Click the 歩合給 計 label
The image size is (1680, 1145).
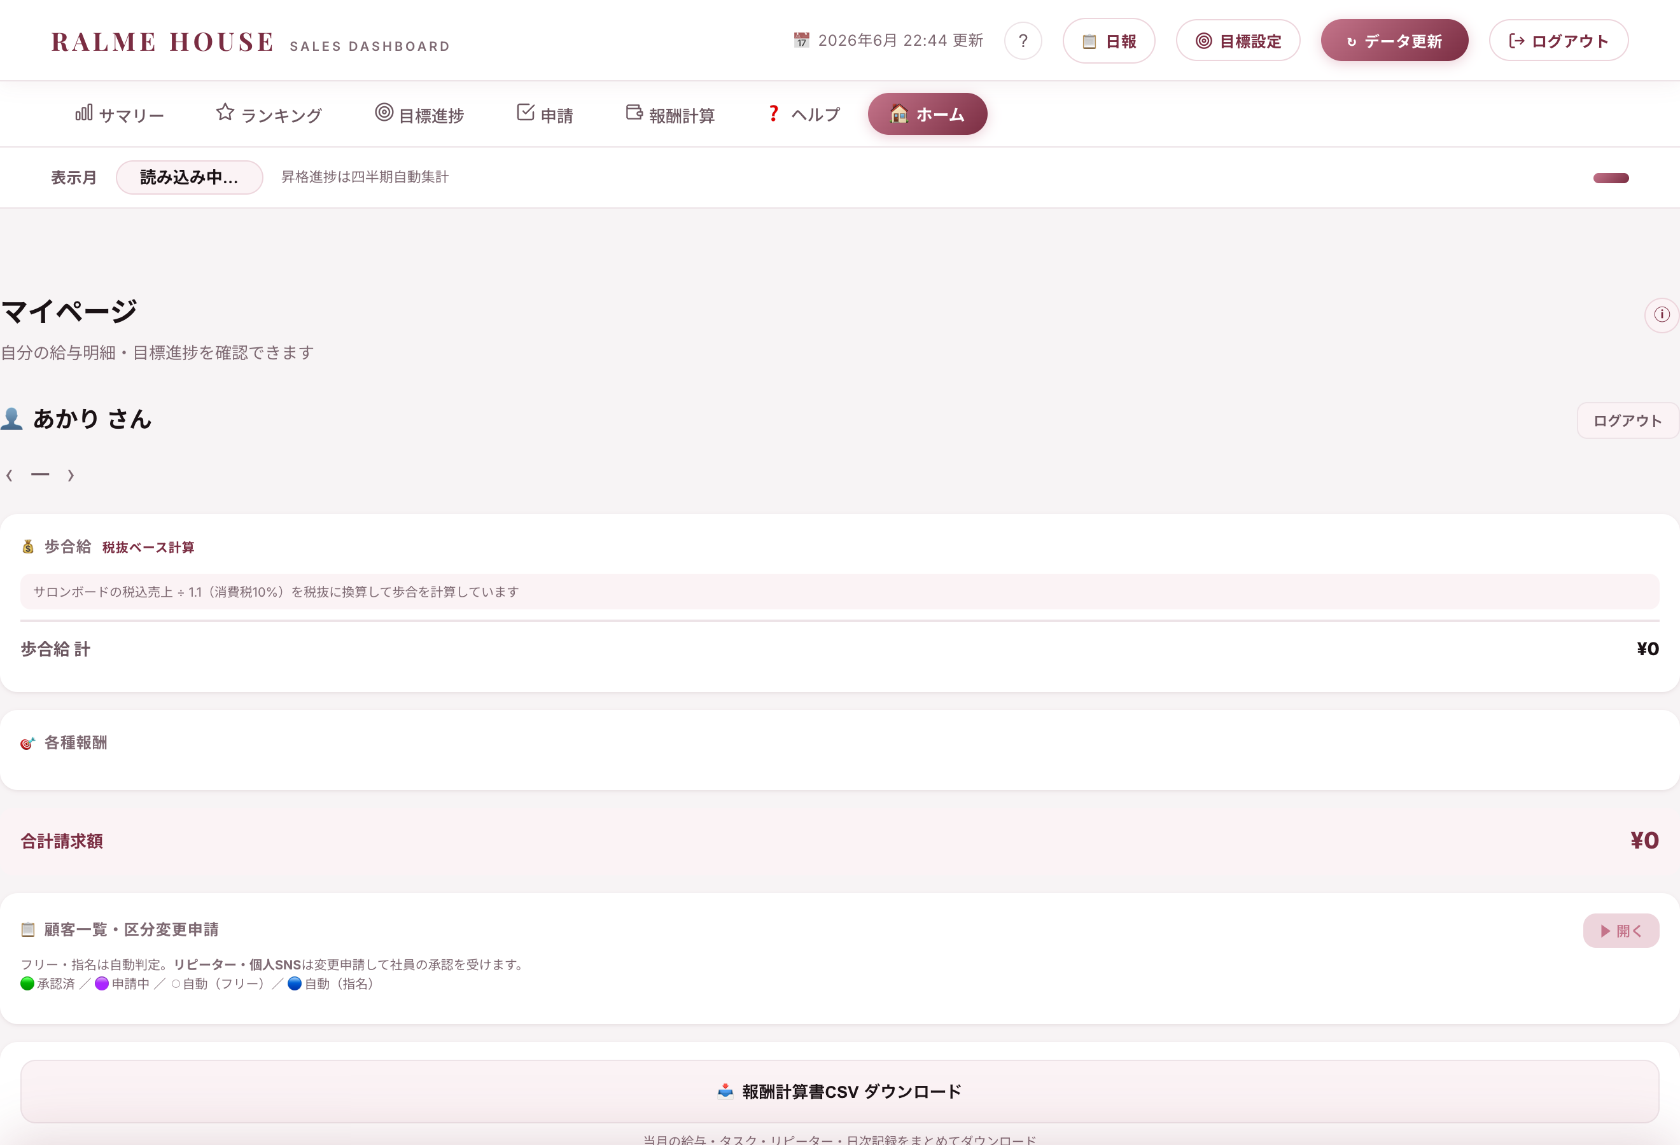pos(55,649)
